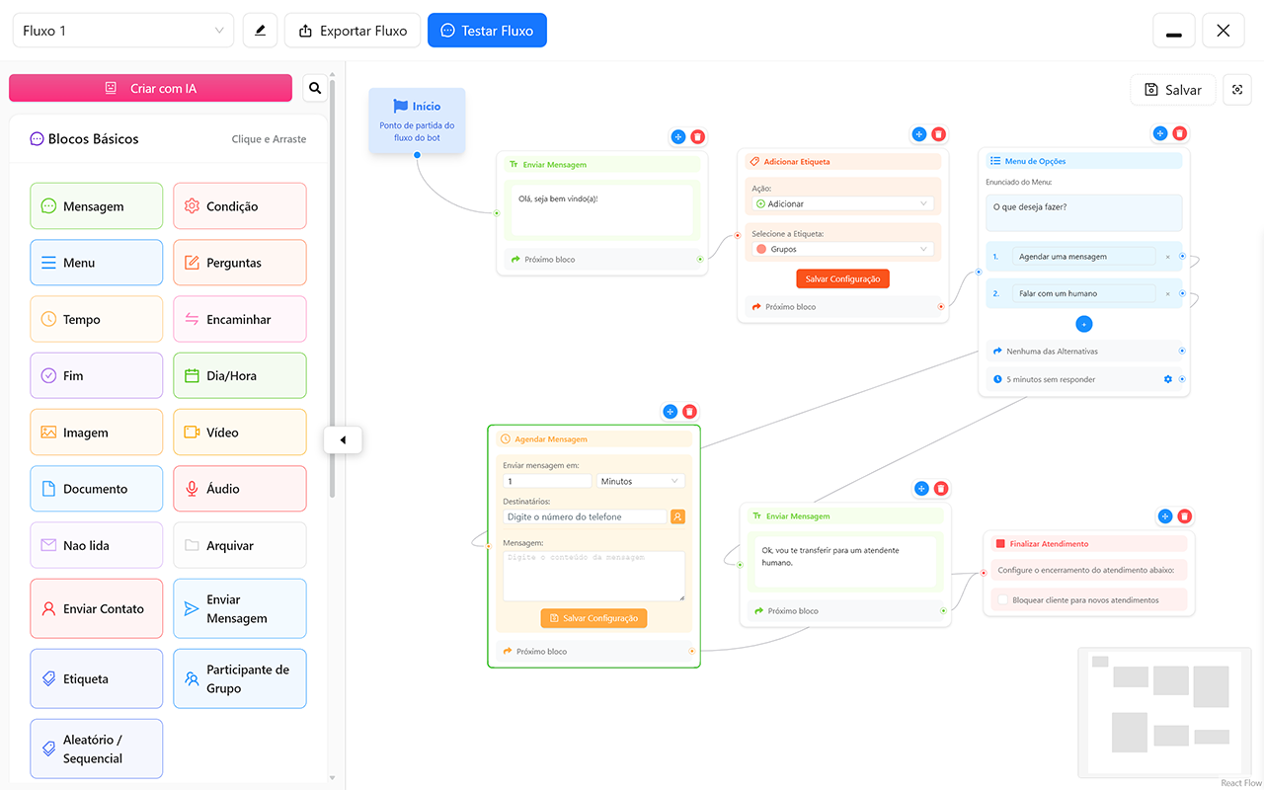Viewport: 1264px width, 790px height.
Task: Click the gear icon on '5 minutos sem responder'
Action: click(x=1167, y=378)
